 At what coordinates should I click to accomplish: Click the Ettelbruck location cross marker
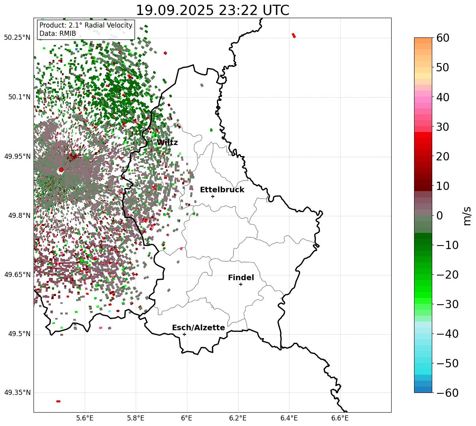[x=213, y=196]
